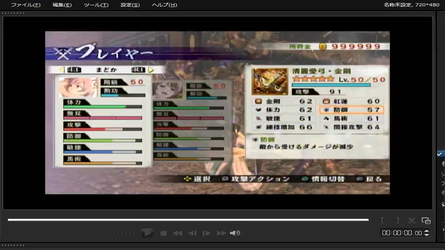Click the overlapping-windows icon next to the scissors
Screen dimensions: 445x250
tap(426, 220)
